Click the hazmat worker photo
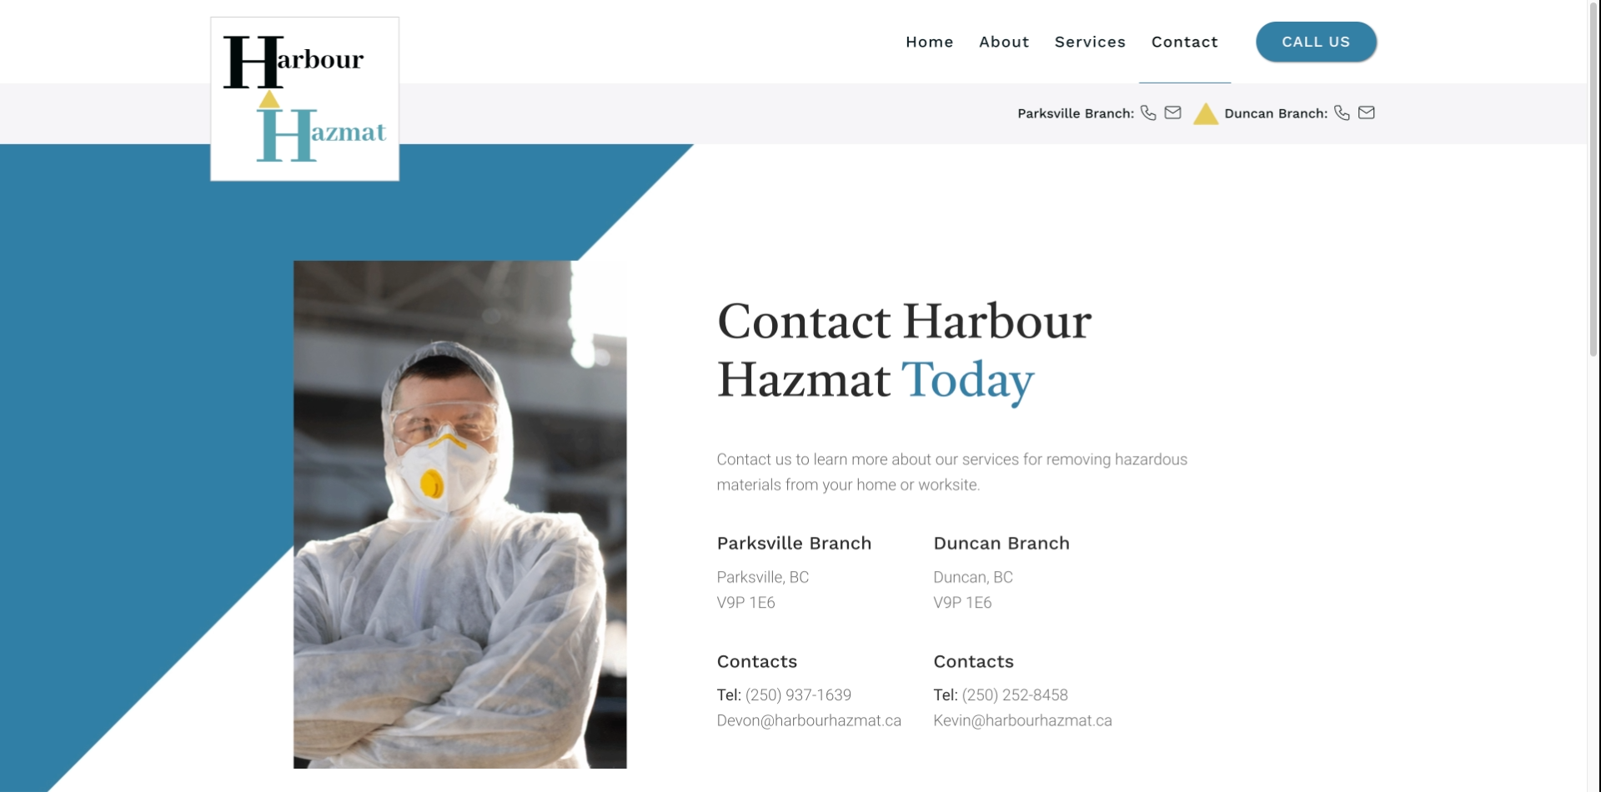Image resolution: width=1601 pixels, height=797 pixels. coord(459,514)
